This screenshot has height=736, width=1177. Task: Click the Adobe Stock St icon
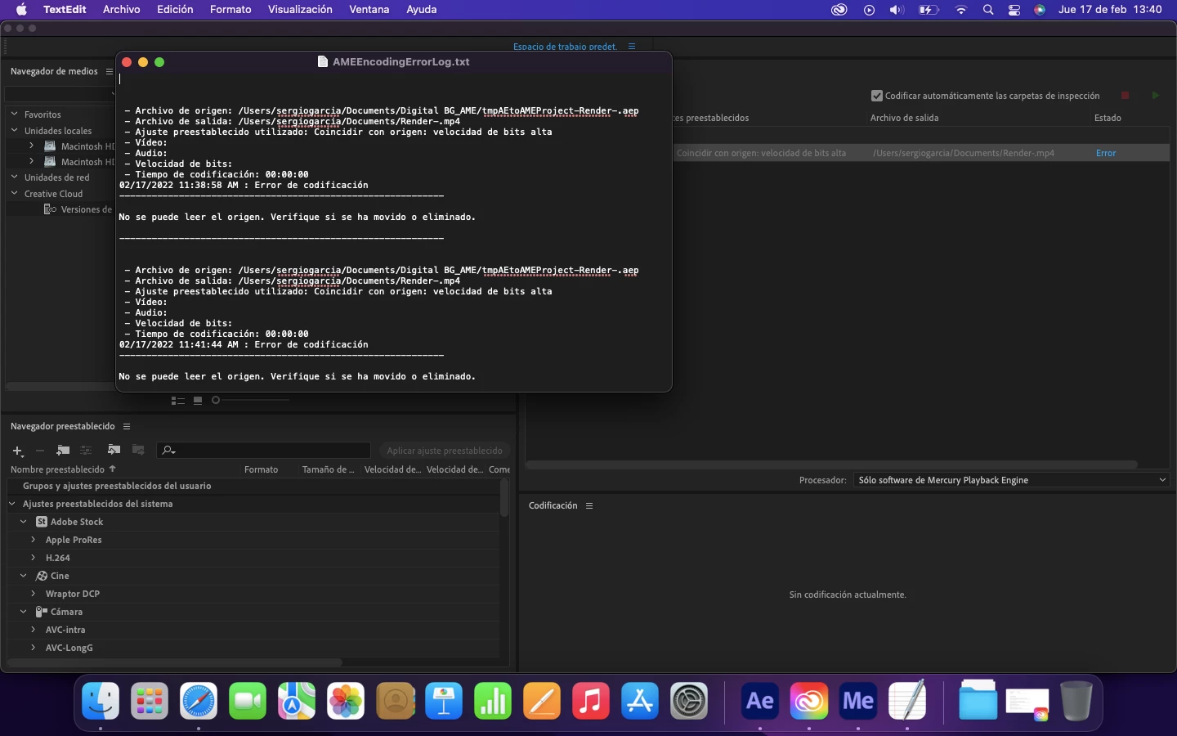coord(42,522)
